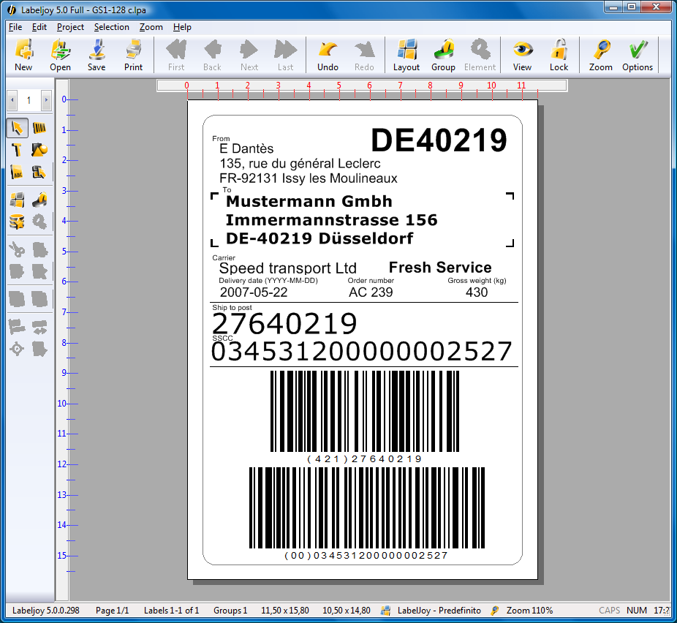677x623 pixels.
Task: Click Labeljoy - Predefinito in status bar
Action: click(x=439, y=611)
